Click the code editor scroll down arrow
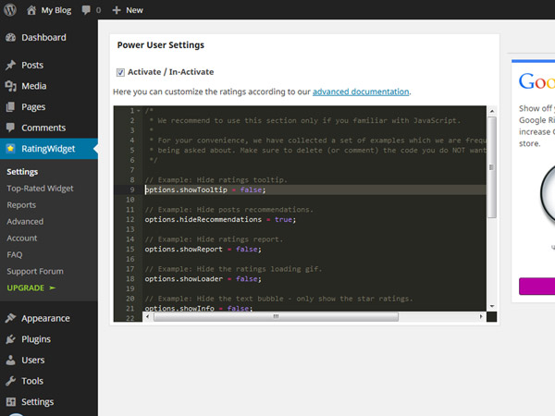Viewport: 555px width, 416px height. (492, 306)
